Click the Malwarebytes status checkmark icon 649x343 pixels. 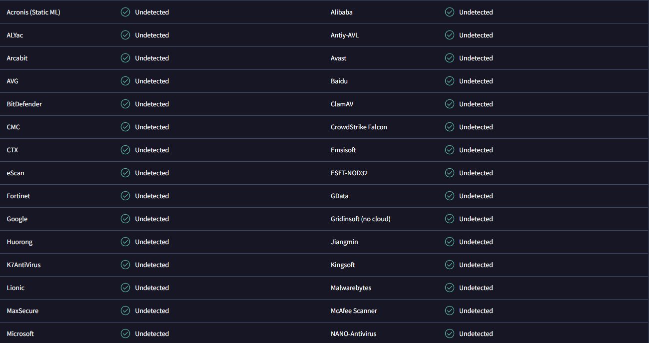tap(450, 288)
